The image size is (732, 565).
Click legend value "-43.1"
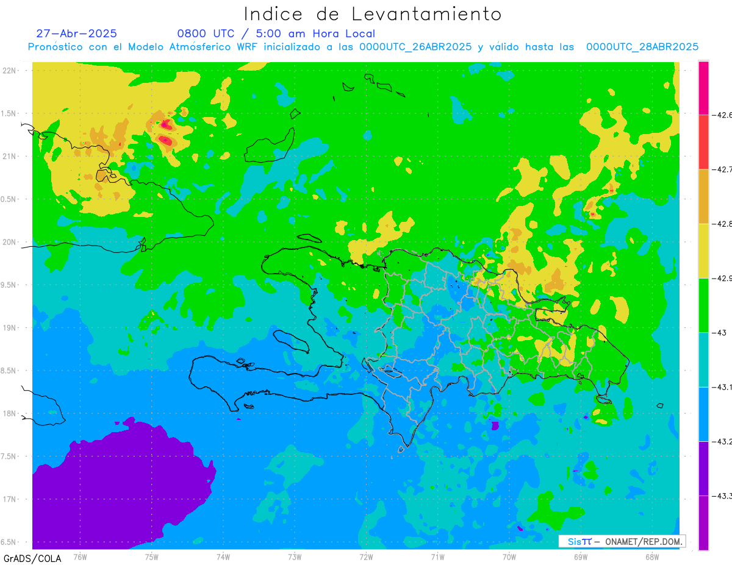point(722,387)
